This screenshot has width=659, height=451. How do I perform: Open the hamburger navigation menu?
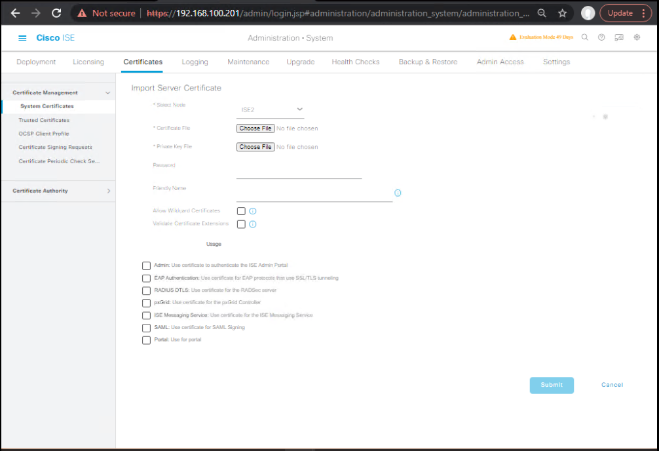point(22,38)
